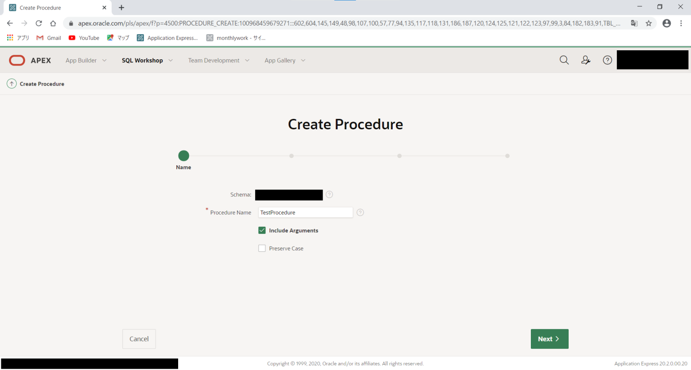Screen dimensions: 691x370
Task: Enable the Preserve Case checkbox
Action: (262, 248)
